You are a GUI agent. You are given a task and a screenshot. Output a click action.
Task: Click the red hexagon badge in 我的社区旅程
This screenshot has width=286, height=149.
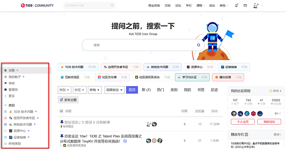point(253,114)
